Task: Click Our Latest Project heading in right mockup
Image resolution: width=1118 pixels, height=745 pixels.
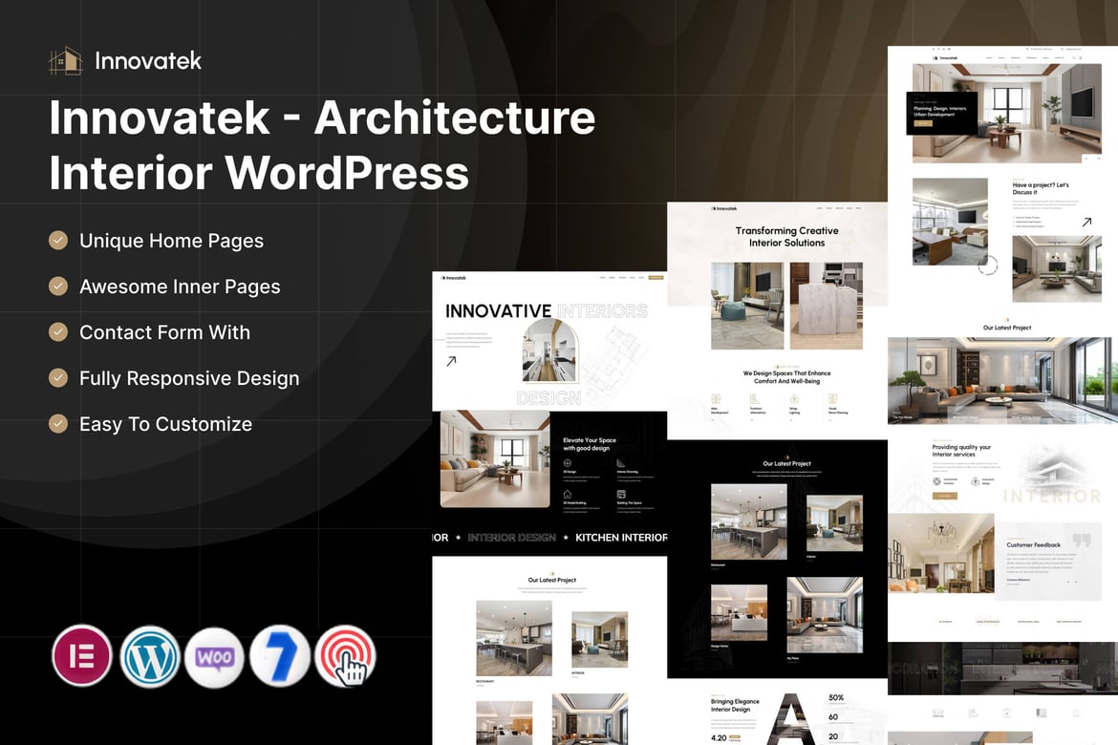Action: tap(1007, 328)
